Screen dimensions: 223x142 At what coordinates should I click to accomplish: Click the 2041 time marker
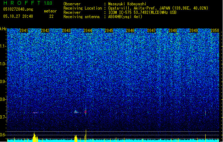point(24,31)
